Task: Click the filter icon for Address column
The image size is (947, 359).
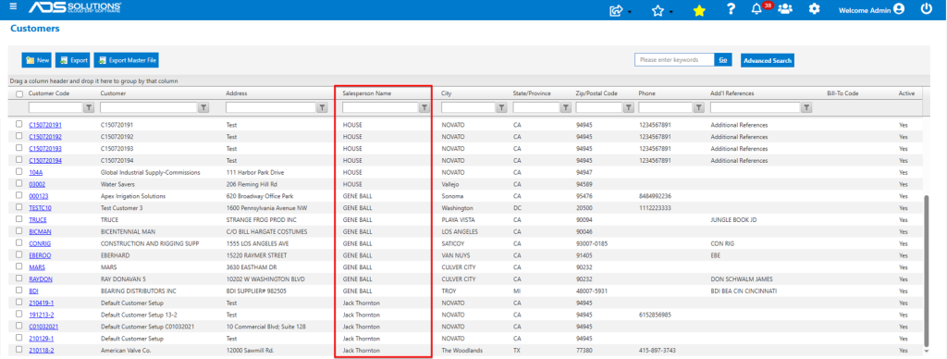Action: [x=321, y=107]
